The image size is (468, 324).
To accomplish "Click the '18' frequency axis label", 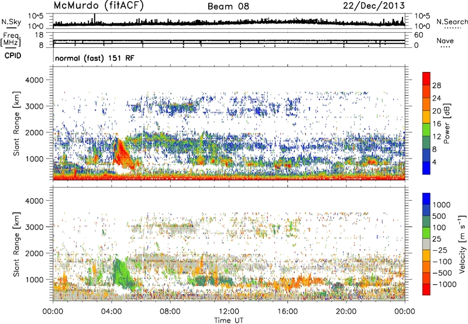I will click(x=39, y=35).
